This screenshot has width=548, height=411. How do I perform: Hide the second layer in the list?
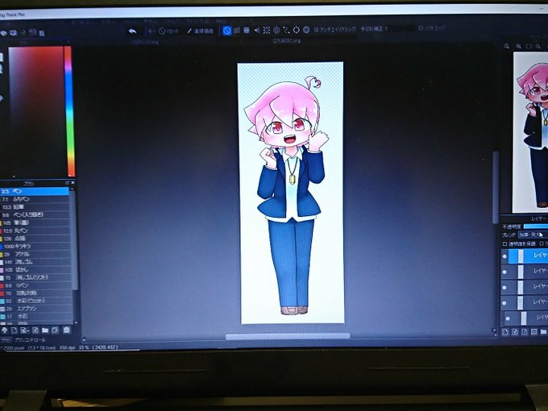[x=504, y=272]
